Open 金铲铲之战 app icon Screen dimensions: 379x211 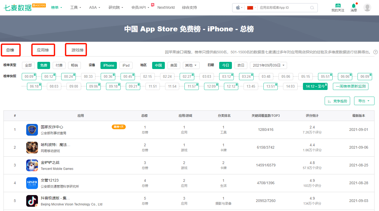point(32,165)
